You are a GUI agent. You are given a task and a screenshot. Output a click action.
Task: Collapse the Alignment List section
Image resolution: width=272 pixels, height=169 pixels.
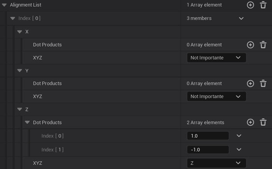pyautogui.click(x=4, y=5)
